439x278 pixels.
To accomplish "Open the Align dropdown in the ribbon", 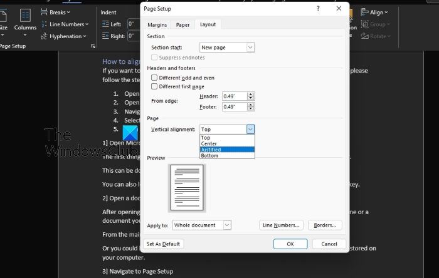I will [374, 13].
